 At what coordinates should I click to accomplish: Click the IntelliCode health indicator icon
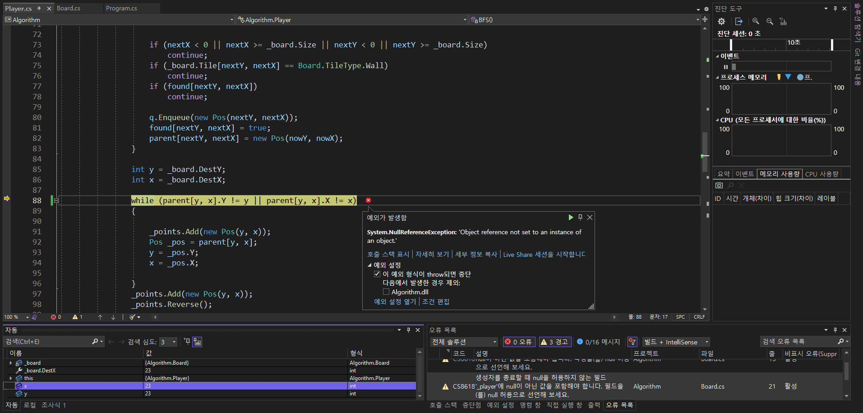coord(34,317)
